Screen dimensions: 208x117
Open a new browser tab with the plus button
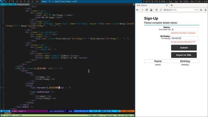[172, 5]
